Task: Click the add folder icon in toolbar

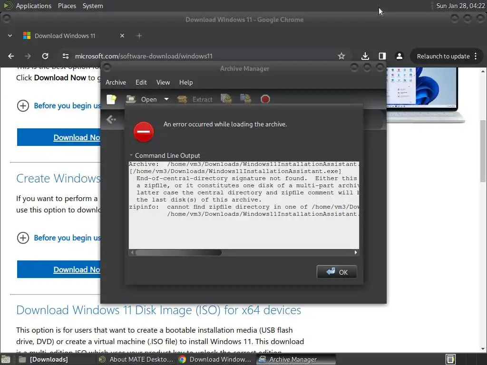Action: (x=246, y=99)
